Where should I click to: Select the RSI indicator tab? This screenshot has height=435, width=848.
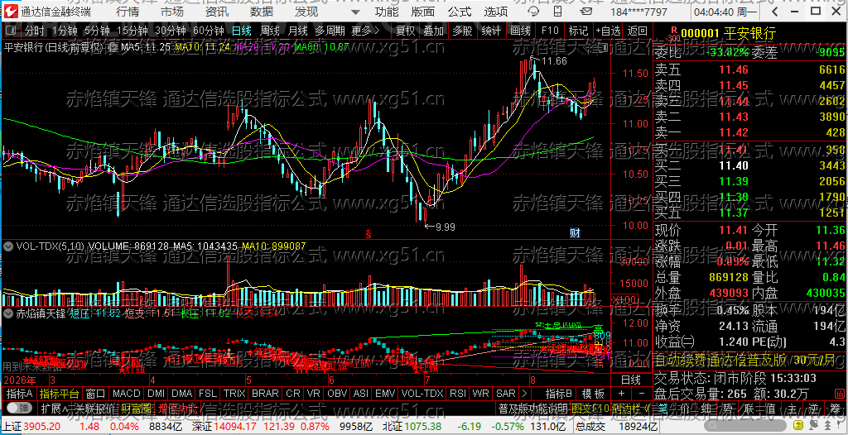pos(458,394)
